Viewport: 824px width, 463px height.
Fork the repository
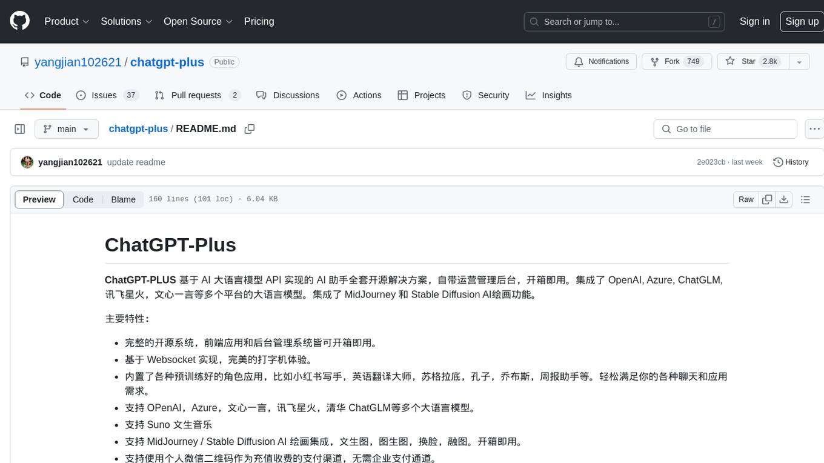pos(676,62)
